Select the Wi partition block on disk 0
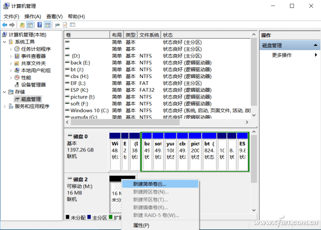Viewport: 321px width, 230px height. [115, 151]
